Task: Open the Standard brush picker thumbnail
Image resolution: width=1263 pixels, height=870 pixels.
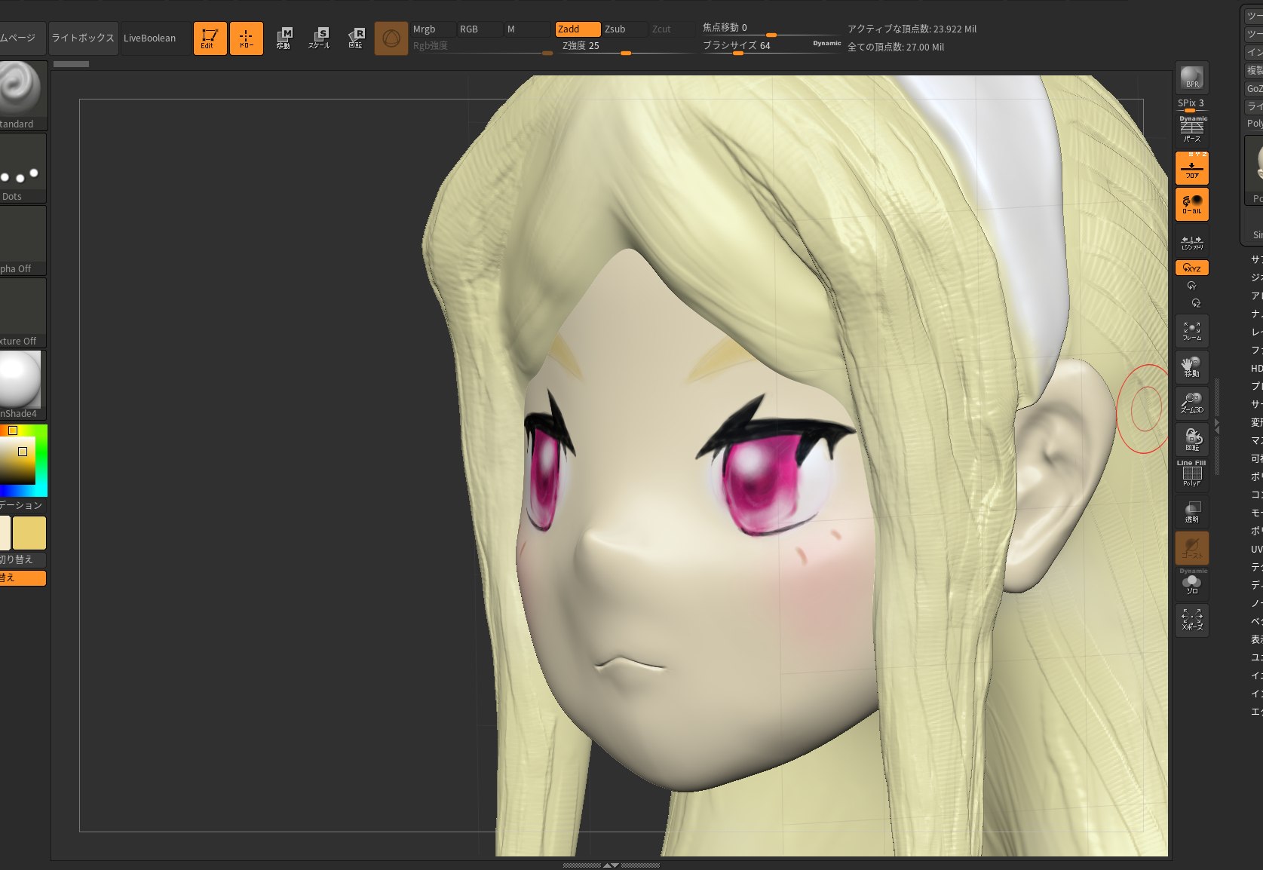Action: tap(23, 95)
